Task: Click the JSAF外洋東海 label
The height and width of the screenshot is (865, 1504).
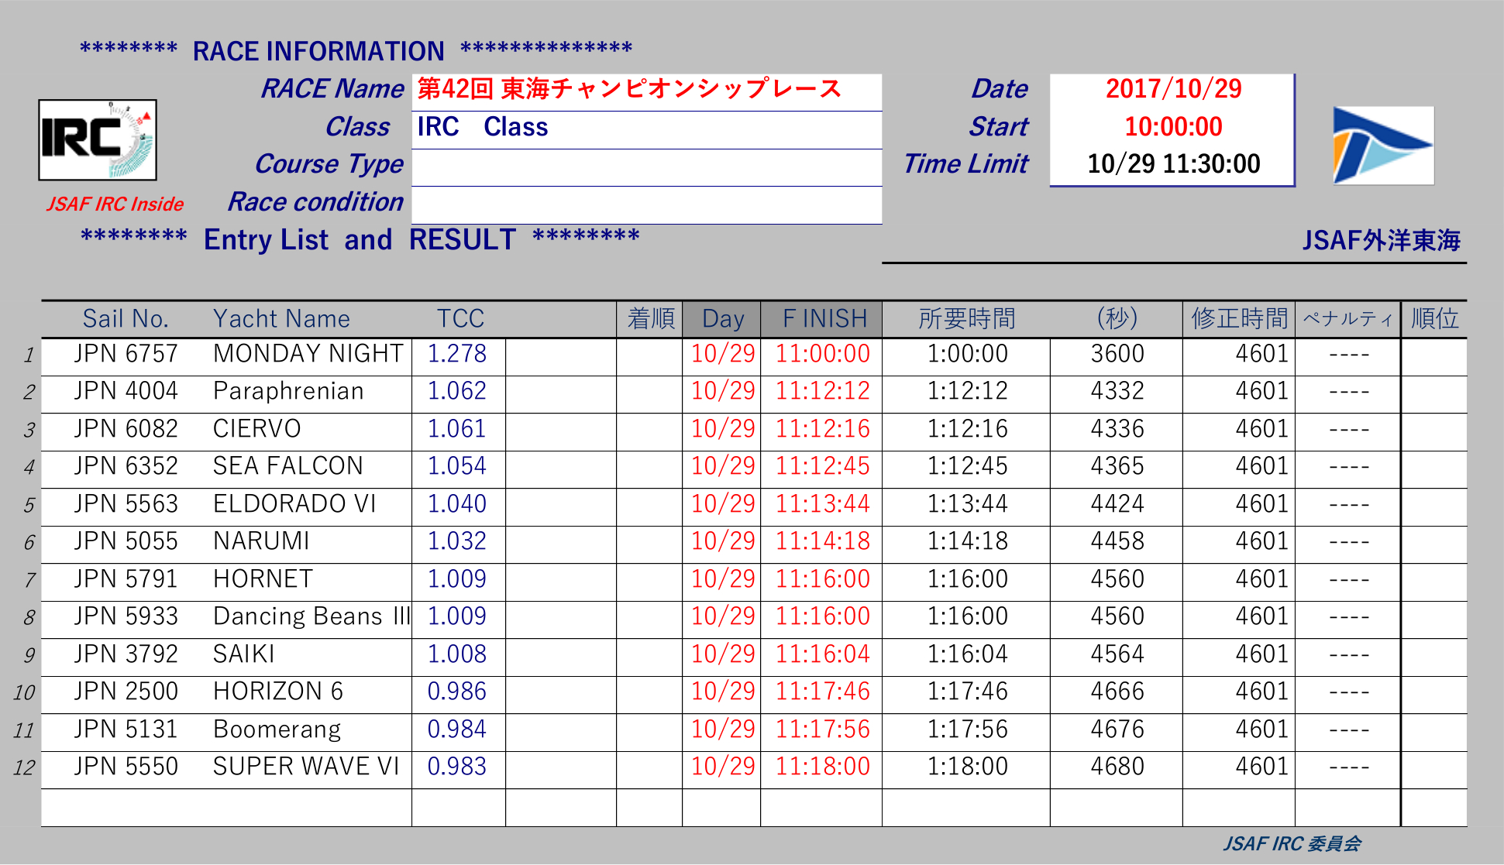Action: 1381,241
